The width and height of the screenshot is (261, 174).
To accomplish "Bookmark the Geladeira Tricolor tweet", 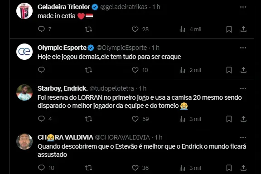I will 229,29.
